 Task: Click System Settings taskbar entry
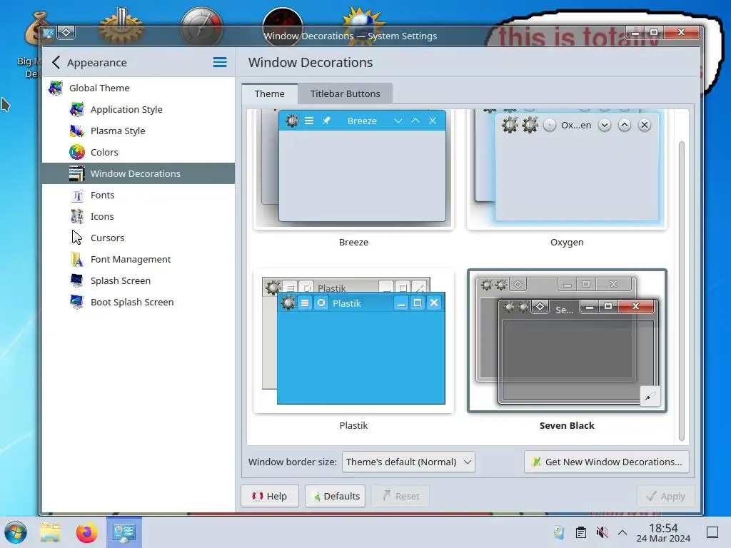coord(124,532)
